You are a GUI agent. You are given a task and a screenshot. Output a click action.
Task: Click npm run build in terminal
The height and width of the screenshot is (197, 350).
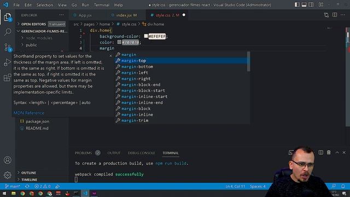(171, 163)
